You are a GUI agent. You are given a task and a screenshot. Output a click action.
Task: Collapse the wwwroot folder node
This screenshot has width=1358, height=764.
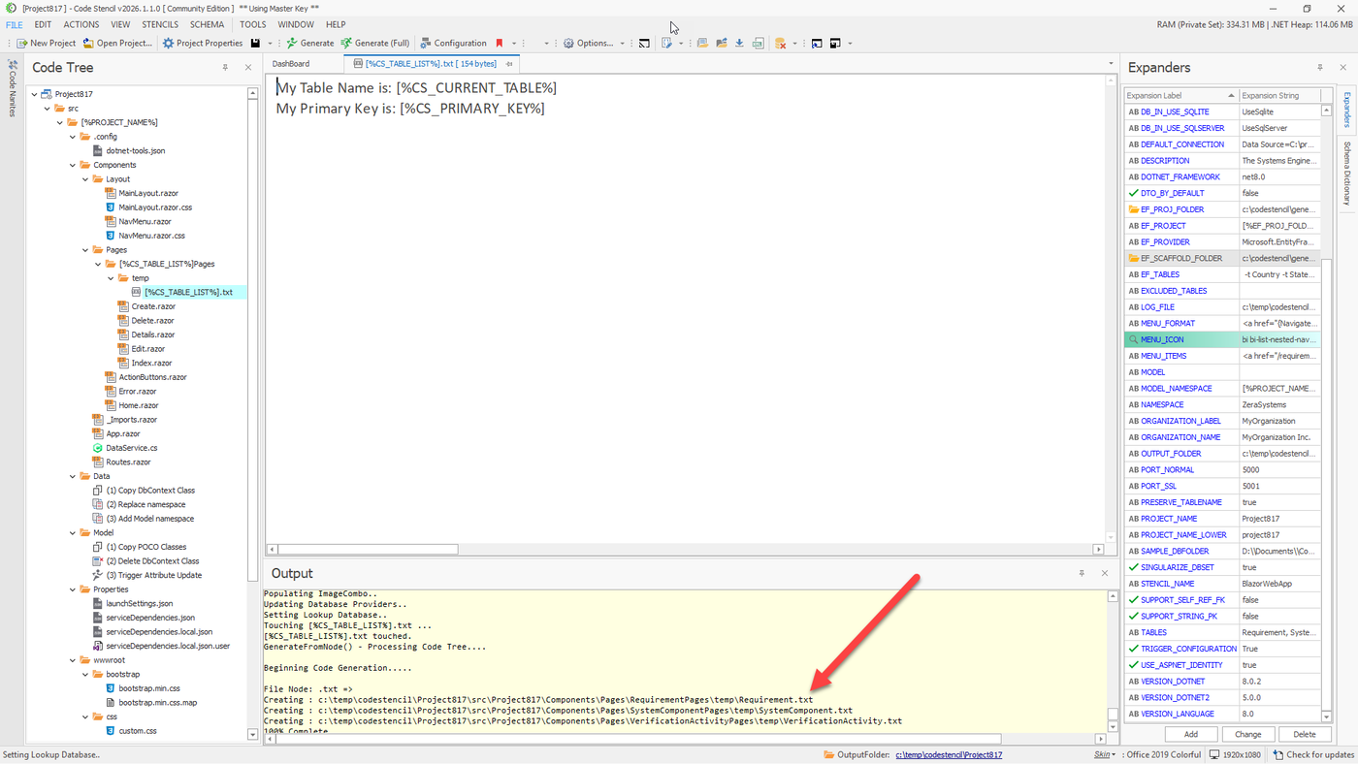[x=73, y=660]
